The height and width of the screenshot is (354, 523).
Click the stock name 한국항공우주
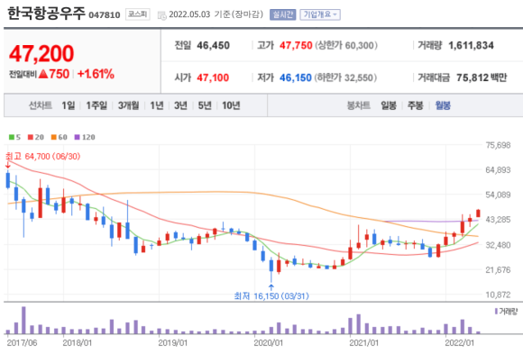coord(46,14)
